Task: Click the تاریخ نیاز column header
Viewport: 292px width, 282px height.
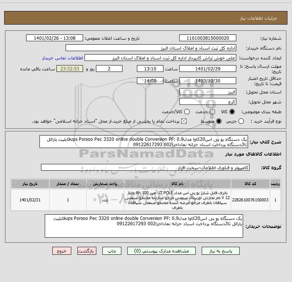Action: [30, 184]
